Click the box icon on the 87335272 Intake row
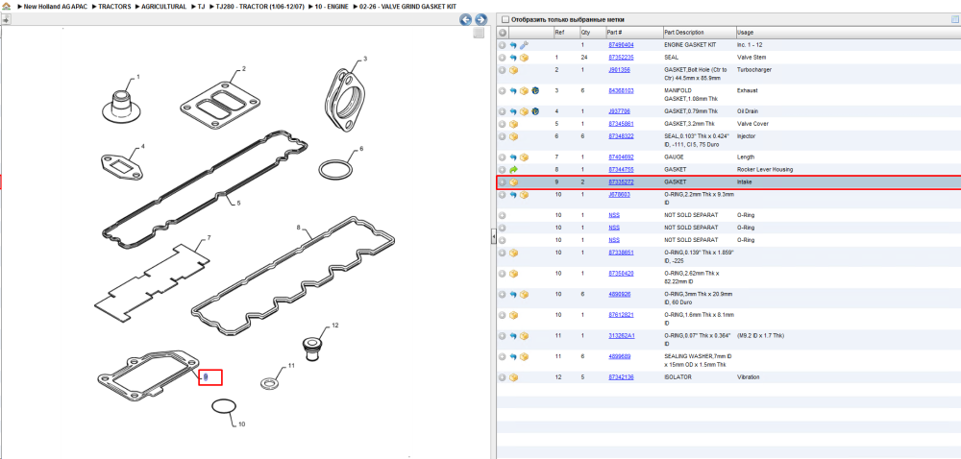Viewport: 961px width, 459px height. pos(513,182)
